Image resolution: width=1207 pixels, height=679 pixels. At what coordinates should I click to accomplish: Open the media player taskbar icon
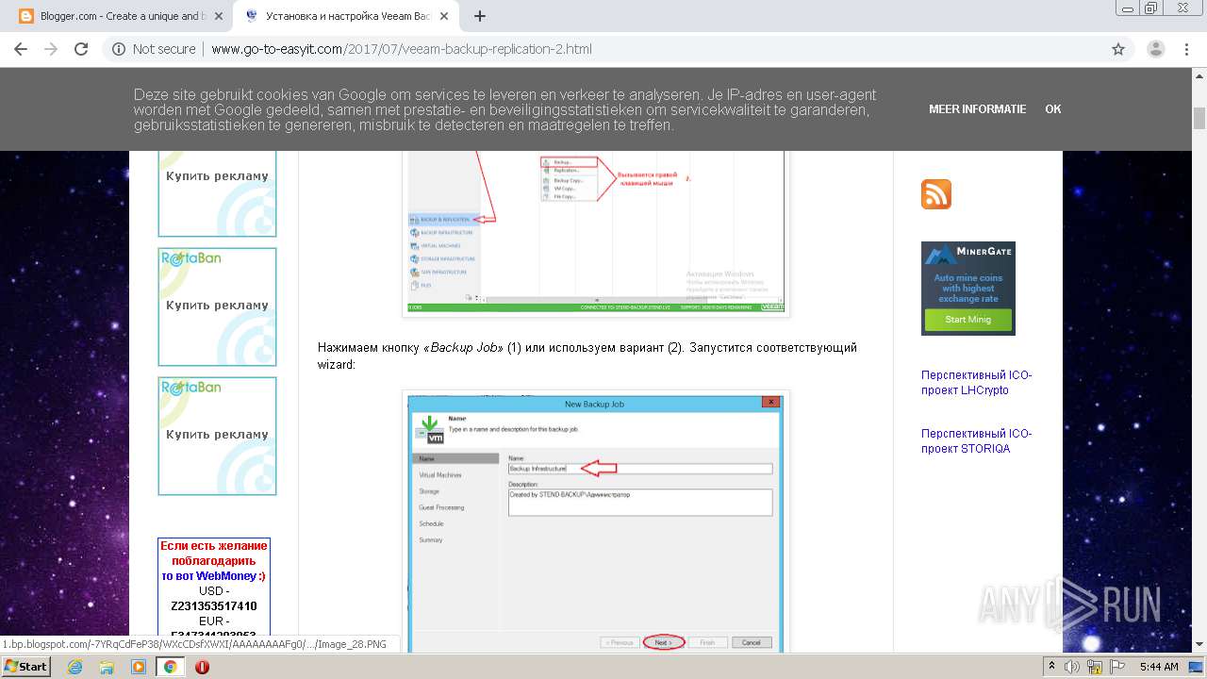(x=139, y=667)
